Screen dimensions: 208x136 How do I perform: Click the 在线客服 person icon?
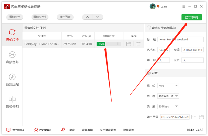click(36, 130)
